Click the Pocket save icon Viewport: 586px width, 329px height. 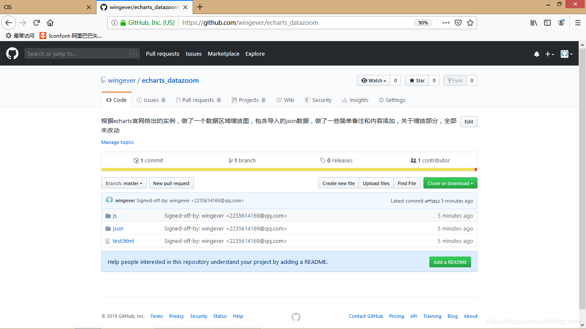pyautogui.click(x=458, y=23)
